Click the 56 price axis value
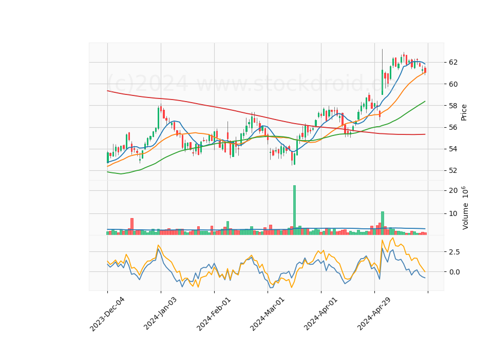 (x=453, y=128)
